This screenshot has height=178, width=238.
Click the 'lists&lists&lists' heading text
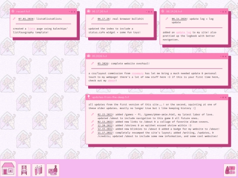coord(49,19)
